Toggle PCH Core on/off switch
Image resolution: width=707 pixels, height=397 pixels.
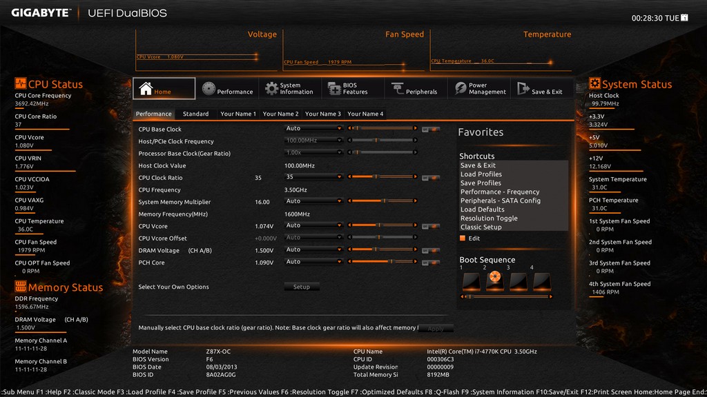click(431, 263)
